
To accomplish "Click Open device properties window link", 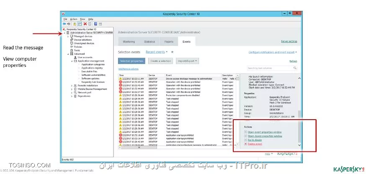I will pyautogui.click(x=265, y=136).
